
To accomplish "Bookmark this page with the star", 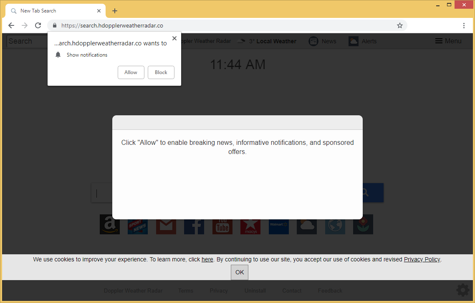I will (x=400, y=25).
